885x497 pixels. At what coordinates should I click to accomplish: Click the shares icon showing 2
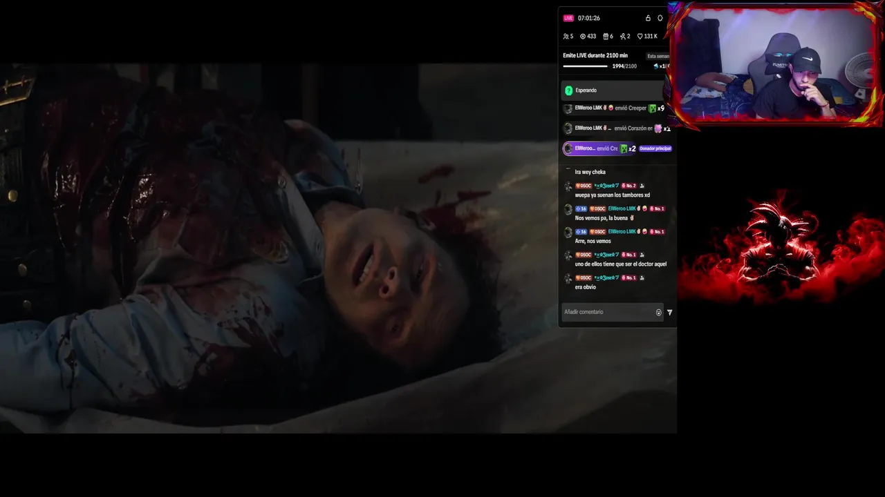click(623, 37)
